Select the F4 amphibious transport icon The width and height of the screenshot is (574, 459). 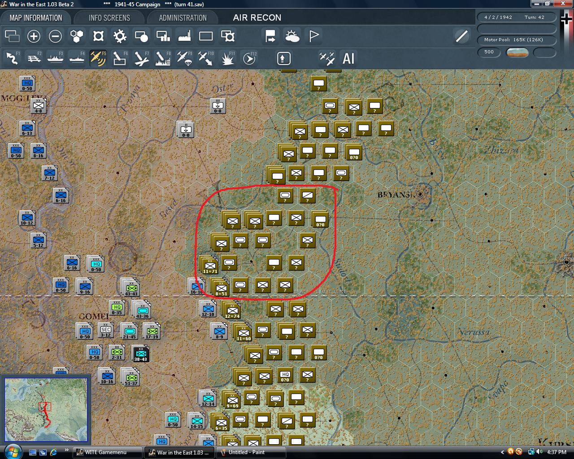(x=77, y=58)
